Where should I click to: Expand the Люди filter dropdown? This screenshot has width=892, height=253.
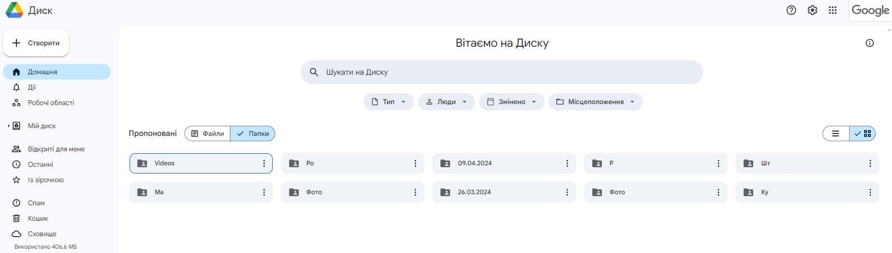pyautogui.click(x=446, y=102)
